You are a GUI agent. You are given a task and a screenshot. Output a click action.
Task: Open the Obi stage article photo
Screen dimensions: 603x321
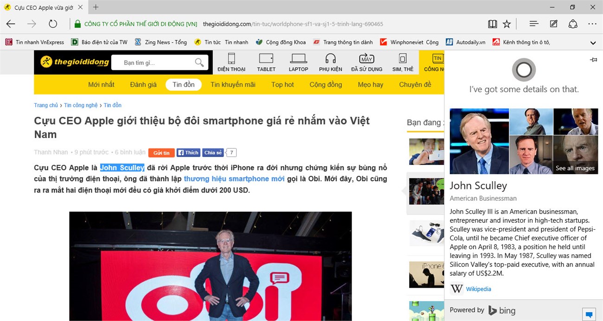(210, 266)
